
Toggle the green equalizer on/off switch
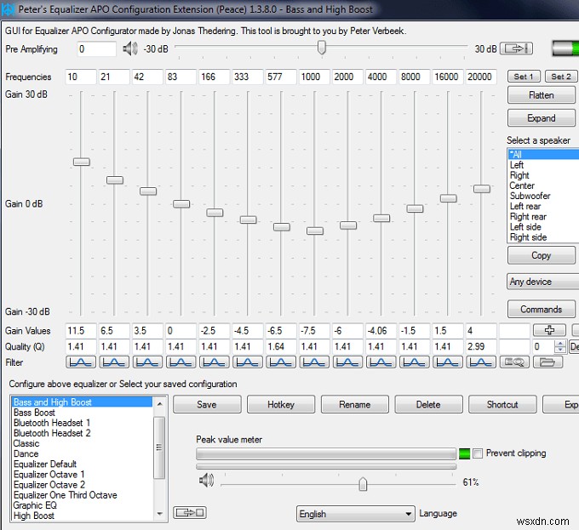565,48
